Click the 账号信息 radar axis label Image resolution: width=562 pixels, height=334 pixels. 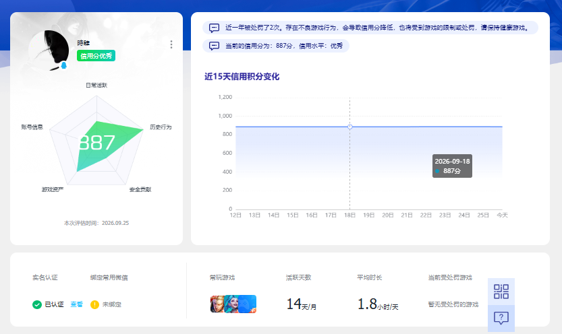[x=32, y=127]
